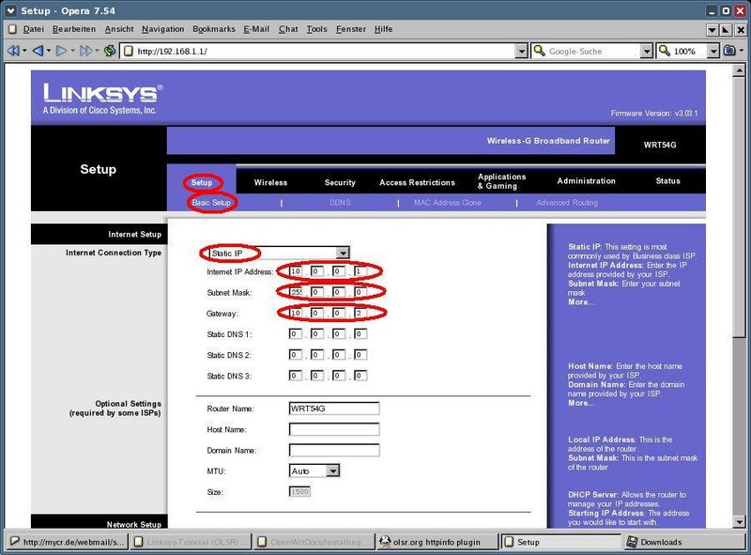Click last octet of Gateway address
Screen dimensions: 751x555
point(360,313)
